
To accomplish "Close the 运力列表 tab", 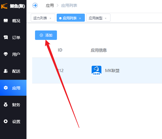I will pyautogui.click(x=50, y=19).
